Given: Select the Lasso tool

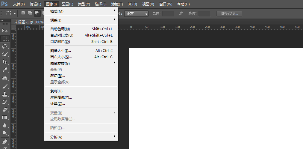Looking at the screenshot, I should [4, 46].
